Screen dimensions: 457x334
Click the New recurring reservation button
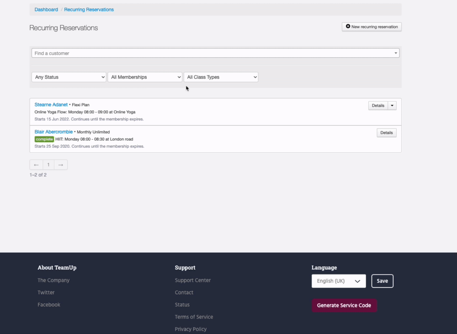[x=372, y=27]
